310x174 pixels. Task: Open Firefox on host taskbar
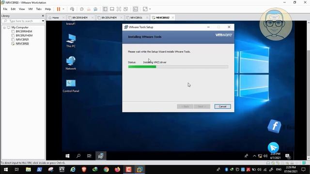pos(117,170)
